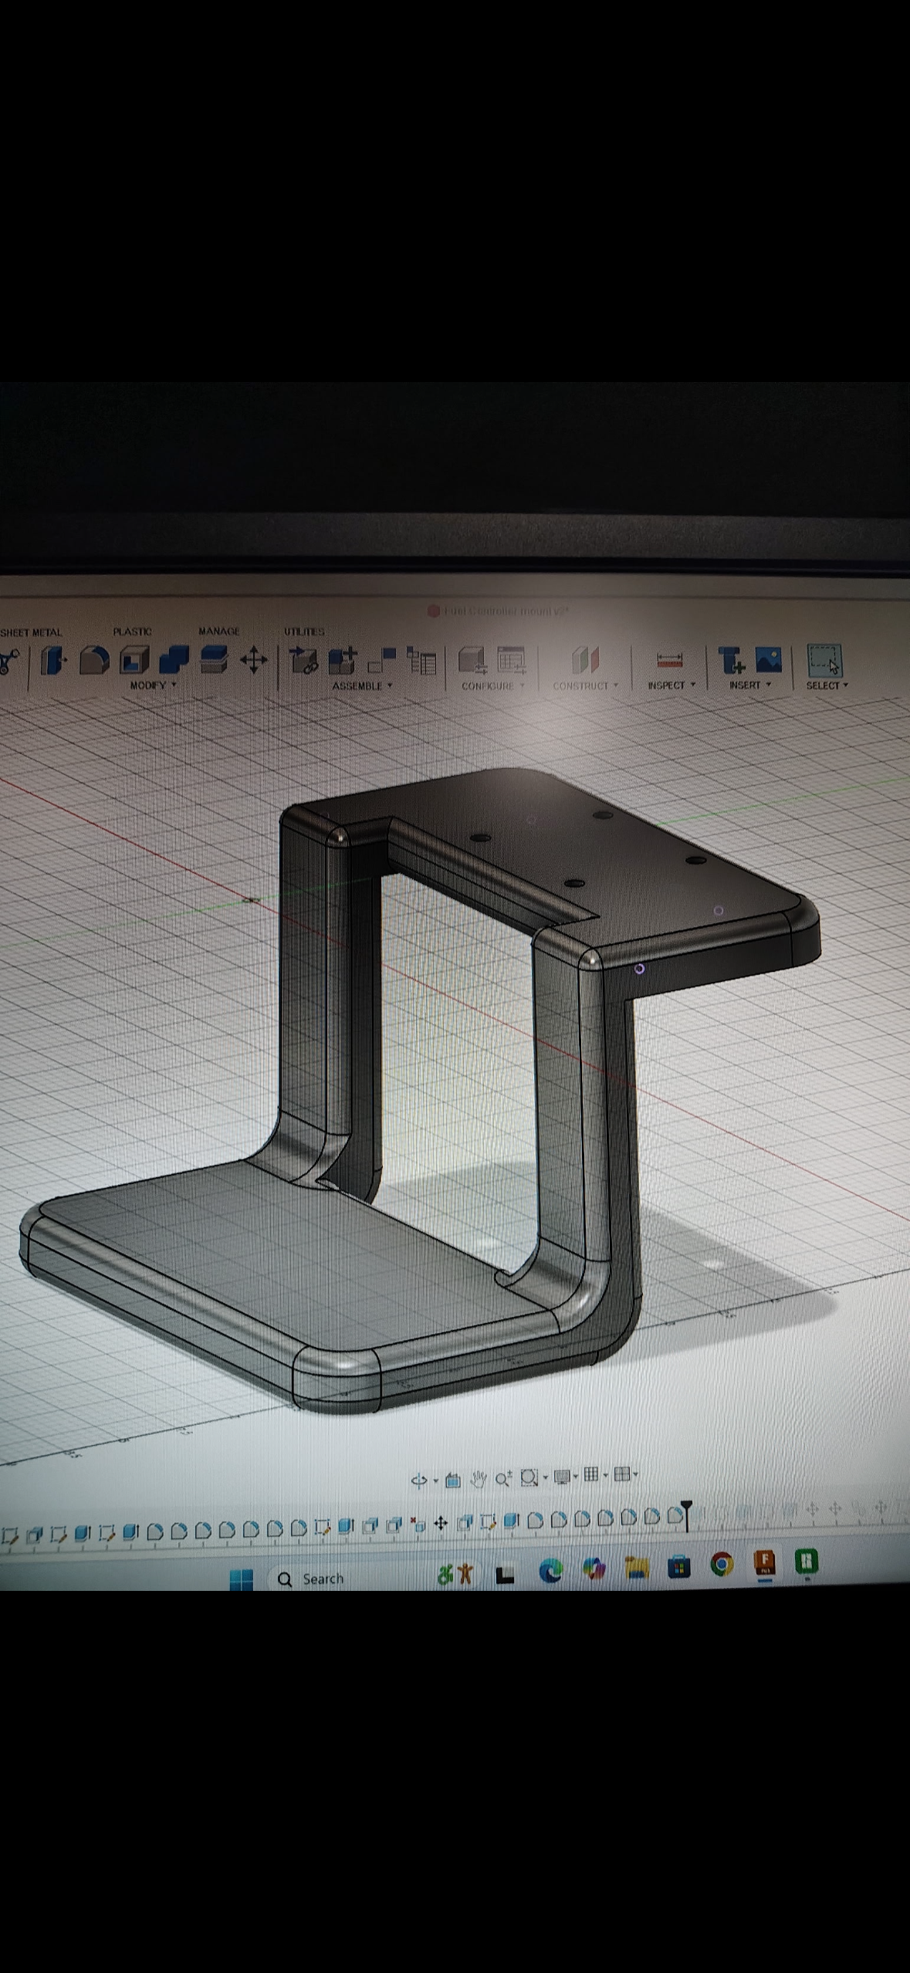The image size is (910, 1973).
Task: Click the Offset Plane icon in Construct
Action: click(585, 661)
